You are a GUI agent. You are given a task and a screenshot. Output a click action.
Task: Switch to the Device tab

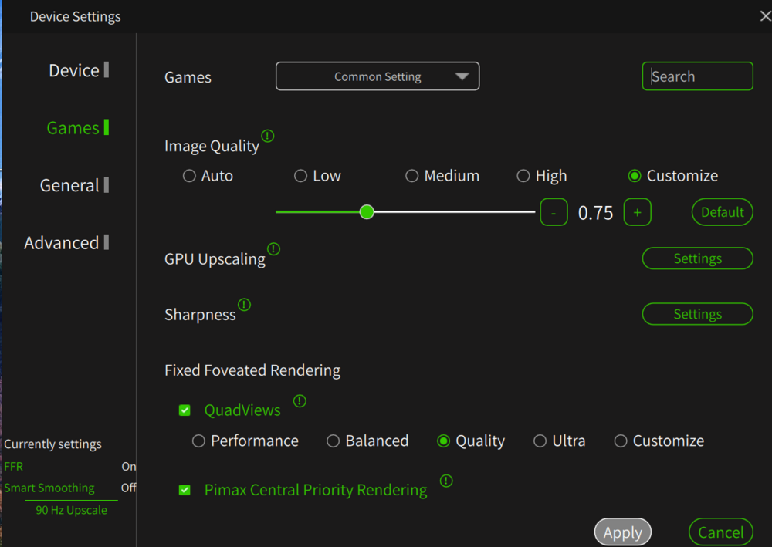pyautogui.click(x=74, y=70)
